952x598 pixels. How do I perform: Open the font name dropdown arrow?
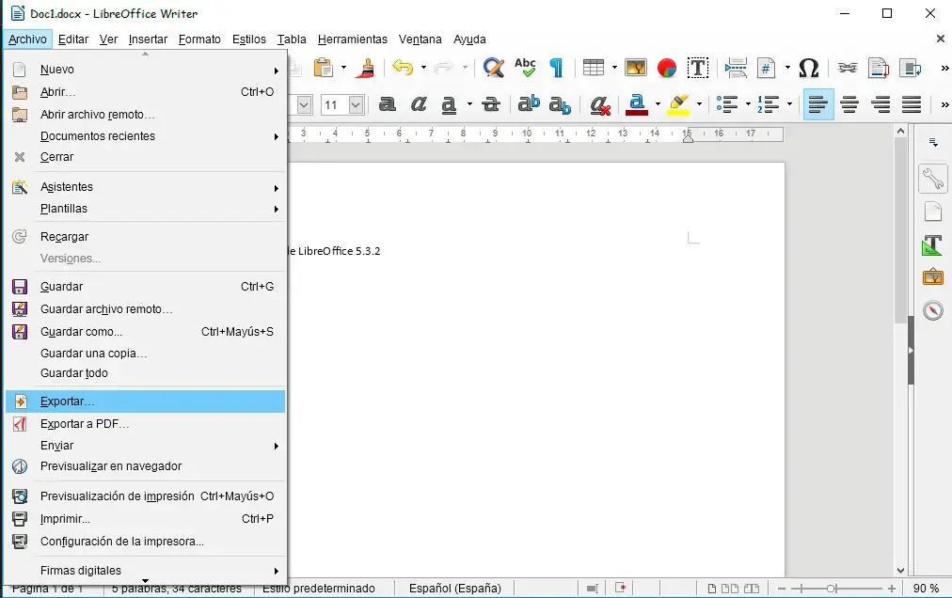[304, 105]
